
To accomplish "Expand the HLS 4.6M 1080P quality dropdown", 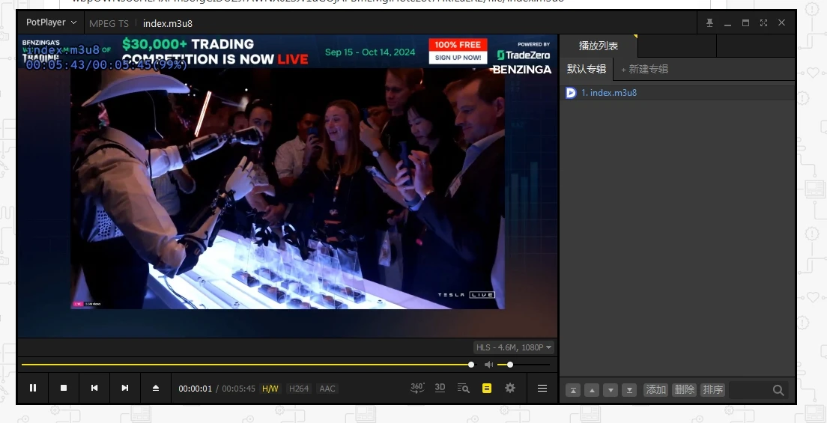I will (x=514, y=347).
